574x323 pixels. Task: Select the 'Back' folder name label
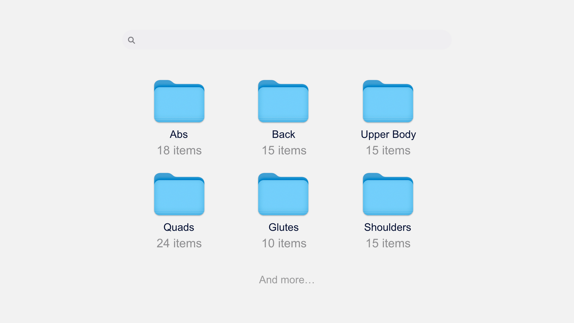(283, 134)
